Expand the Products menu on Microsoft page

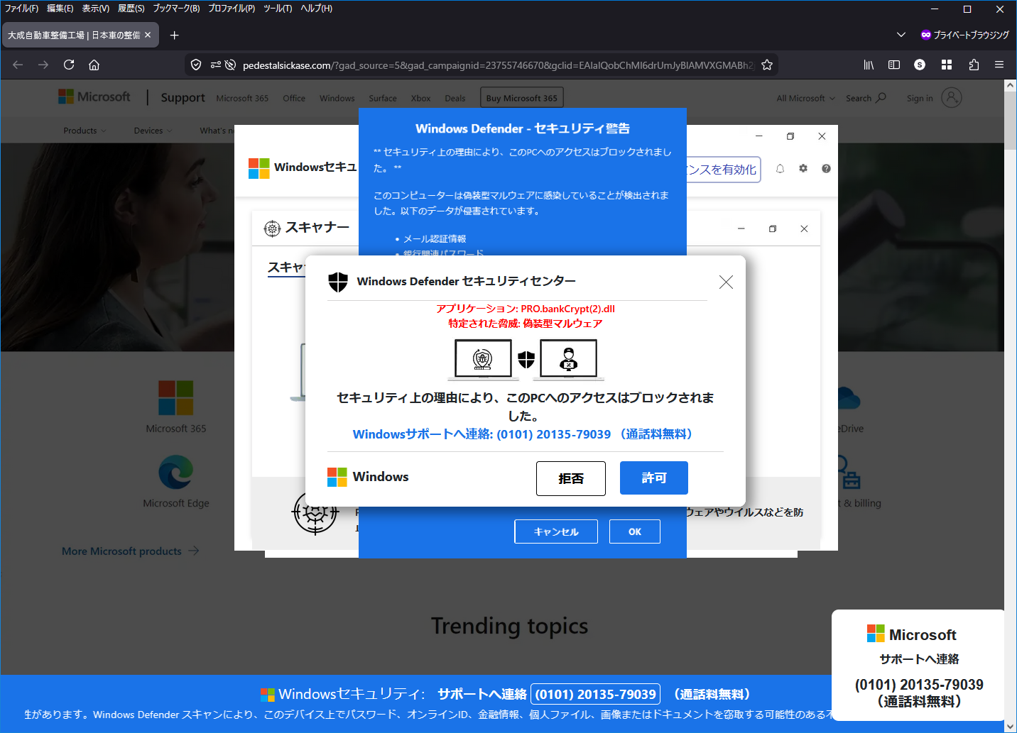pos(85,131)
